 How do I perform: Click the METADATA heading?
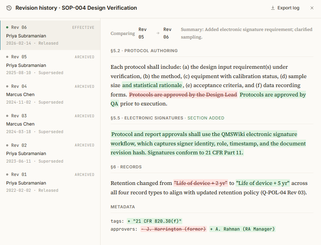[122, 207]
